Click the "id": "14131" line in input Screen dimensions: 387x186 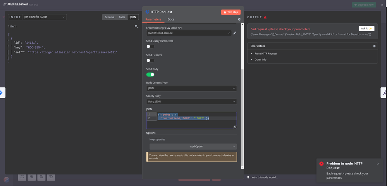26,43
